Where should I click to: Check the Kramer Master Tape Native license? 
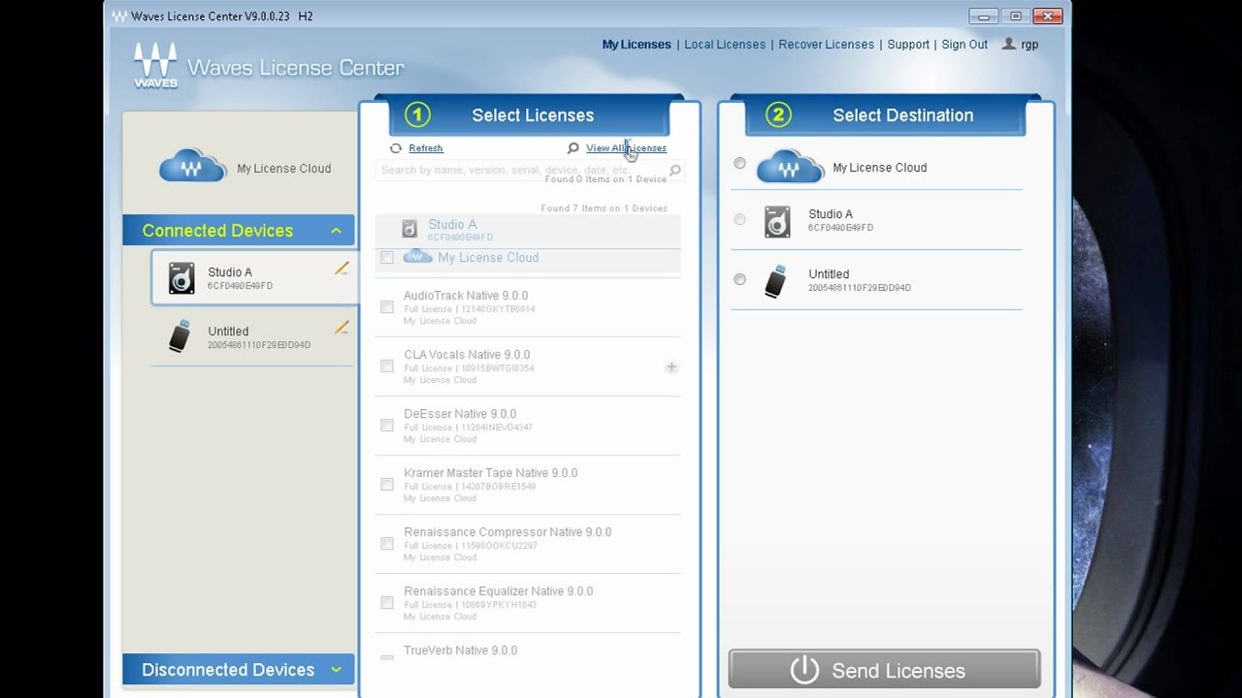387,485
